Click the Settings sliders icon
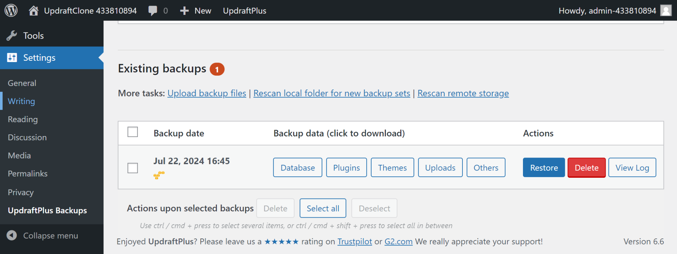The image size is (677, 254). [12, 57]
